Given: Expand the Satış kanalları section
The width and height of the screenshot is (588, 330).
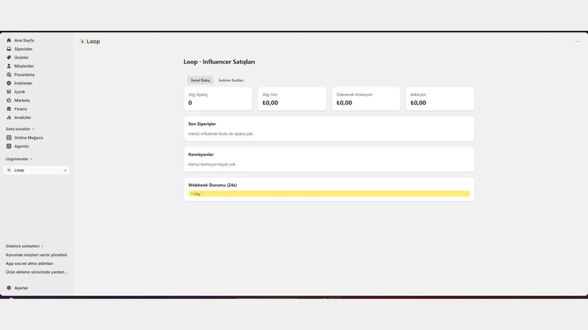Looking at the screenshot, I should pyautogui.click(x=20, y=129).
